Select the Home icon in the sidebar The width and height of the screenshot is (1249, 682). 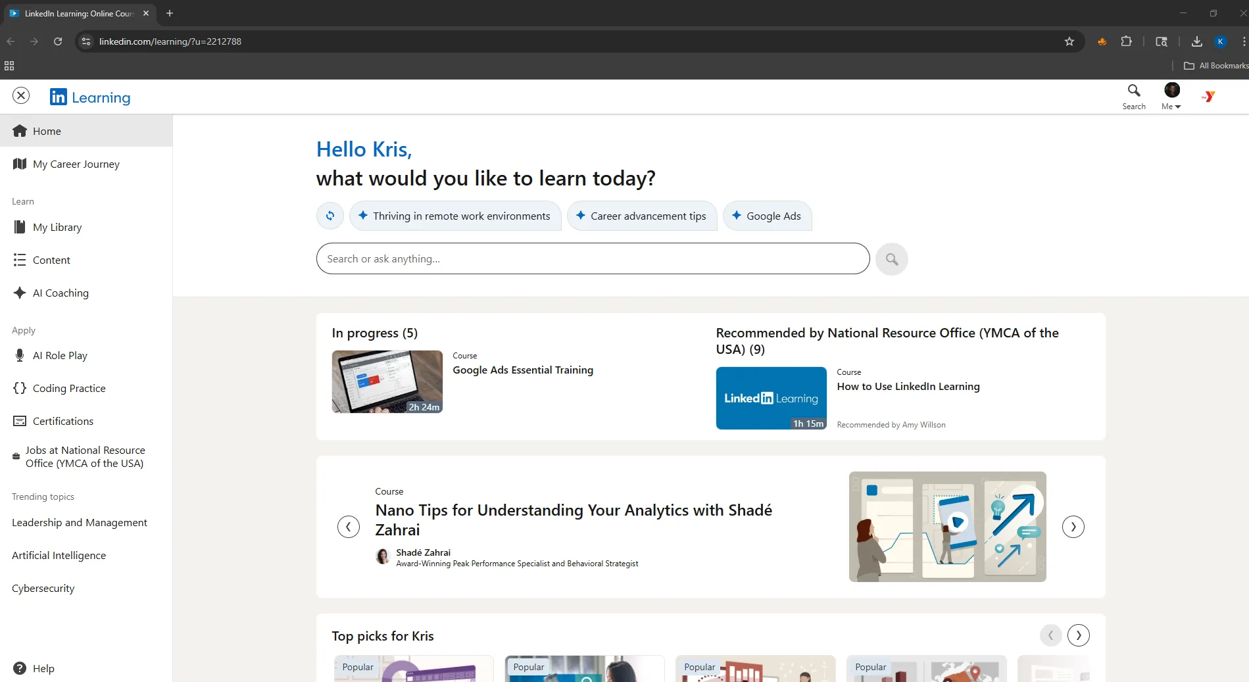coord(20,130)
